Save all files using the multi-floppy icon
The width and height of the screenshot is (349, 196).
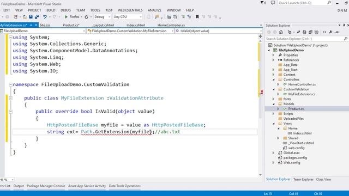(x=37, y=17)
